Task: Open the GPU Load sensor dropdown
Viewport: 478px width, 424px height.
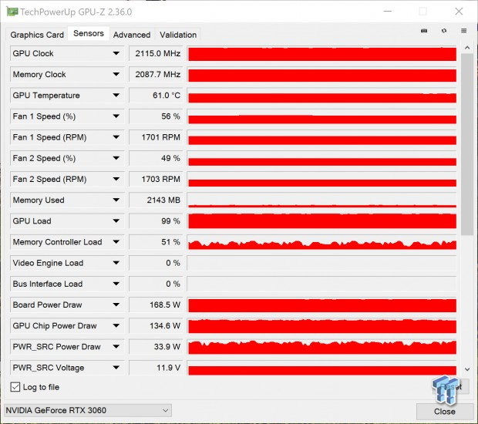Action: (116, 221)
